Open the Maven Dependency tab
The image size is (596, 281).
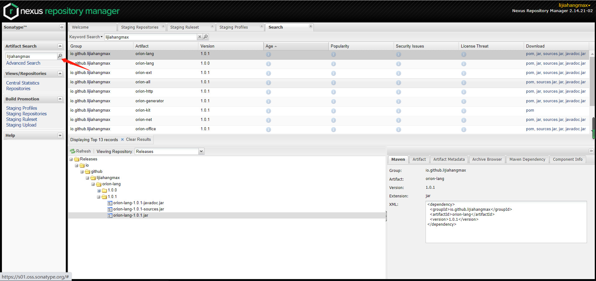527,159
